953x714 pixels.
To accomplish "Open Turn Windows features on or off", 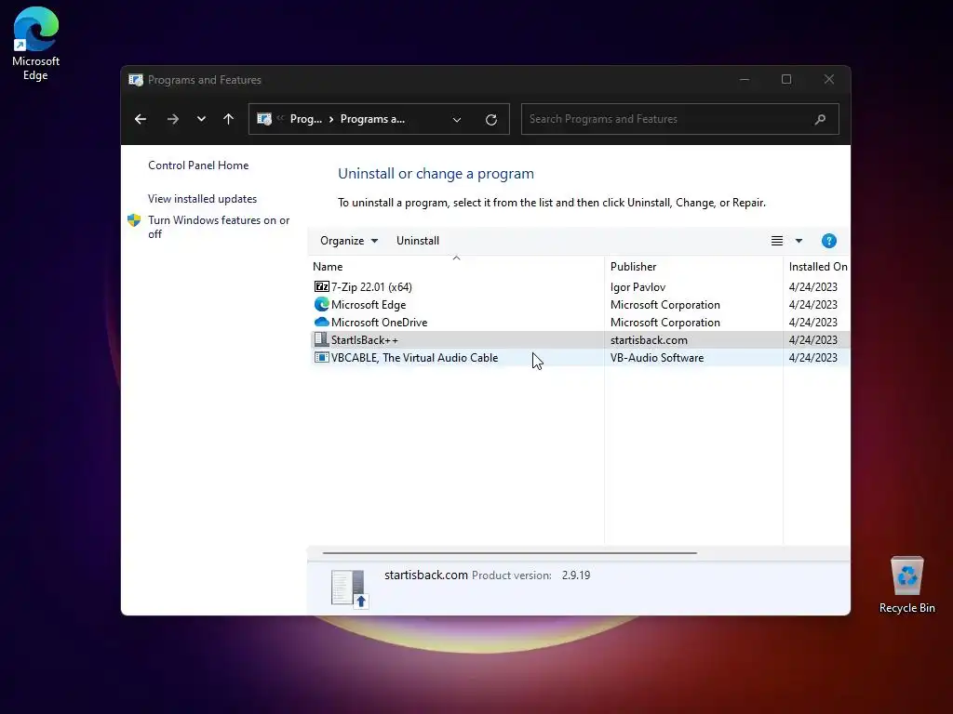I will pyautogui.click(x=219, y=227).
